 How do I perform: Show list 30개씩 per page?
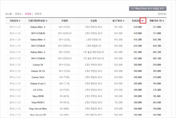28,14
